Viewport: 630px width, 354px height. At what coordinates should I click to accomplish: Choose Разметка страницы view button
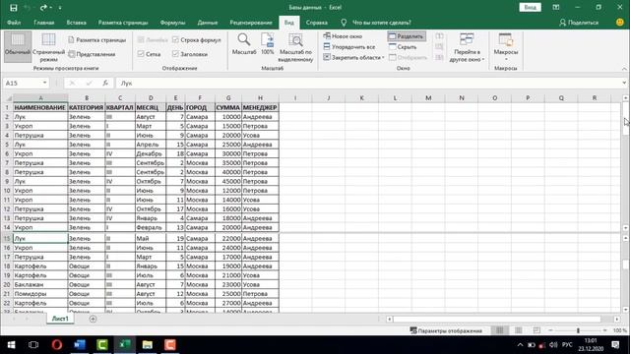click(96, 39)
